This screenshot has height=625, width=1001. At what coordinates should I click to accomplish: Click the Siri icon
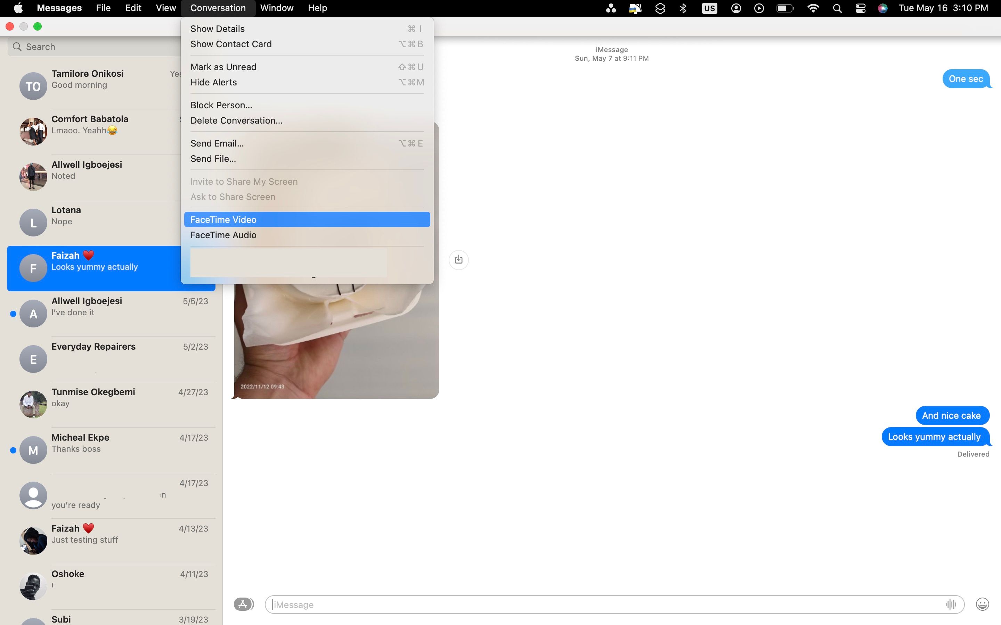tap(883, 8)
